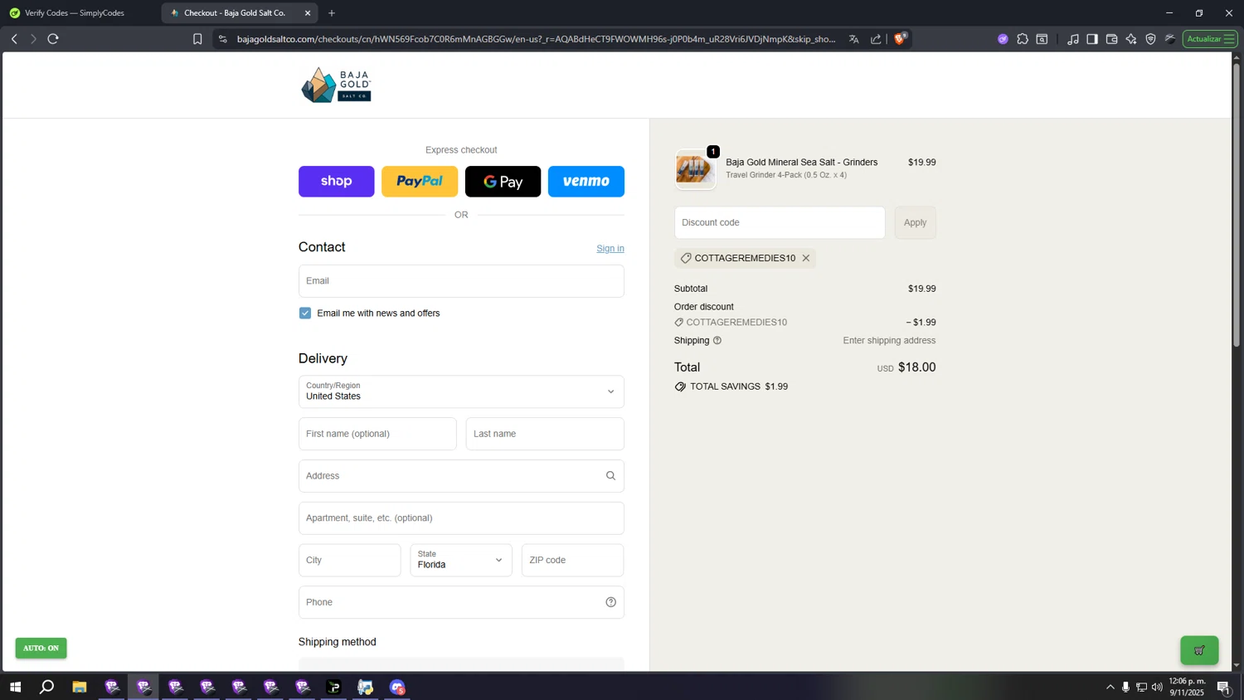Click the green cart extension button
Screen dimensions: 1244x700
1199,651
